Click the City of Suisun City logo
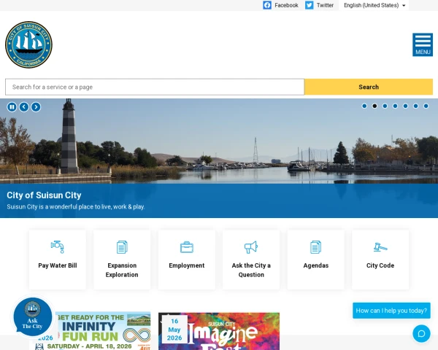Image resolution: width=438 pixels, height=350 pixels. (x=28, y=44)
